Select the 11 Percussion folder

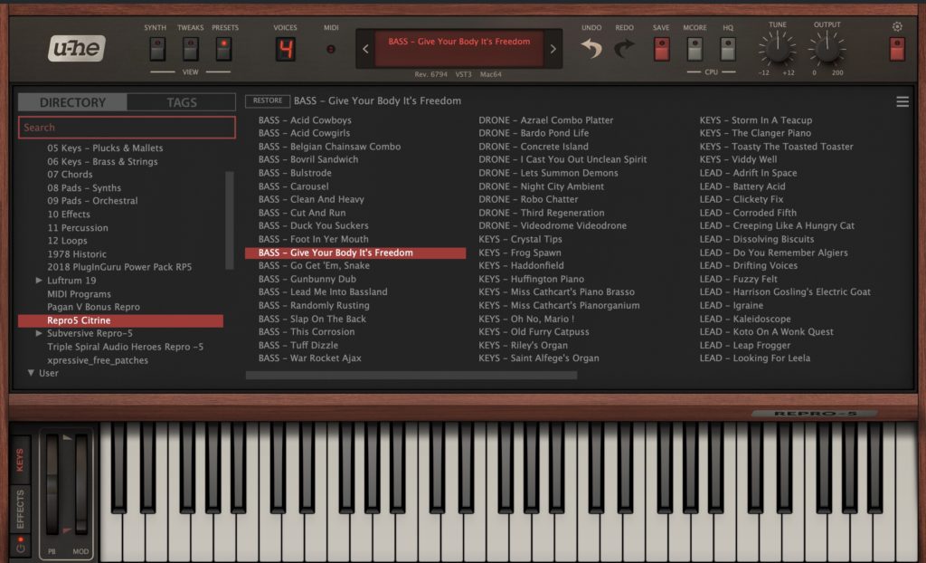click(x=78, y=228)
